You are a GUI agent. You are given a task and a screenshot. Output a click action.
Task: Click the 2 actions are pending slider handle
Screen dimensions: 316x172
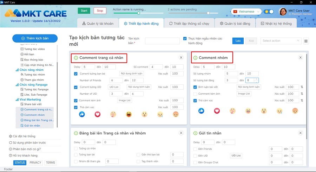pos(208,13)
